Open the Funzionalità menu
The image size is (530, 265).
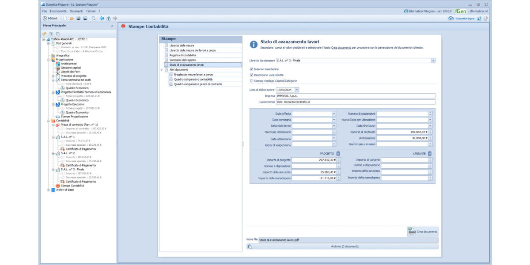(58, 11)
